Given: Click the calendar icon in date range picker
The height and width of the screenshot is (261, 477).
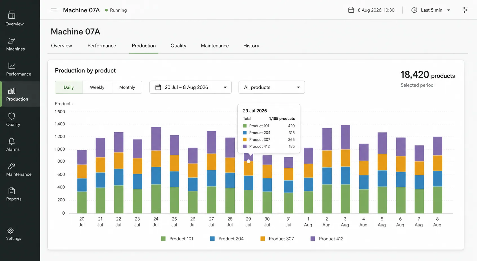Looking at the screenshot, I should pos(158,87).
